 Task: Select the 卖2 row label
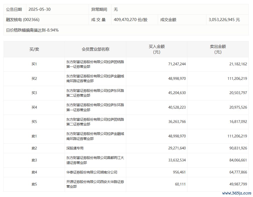click(34, 148)
